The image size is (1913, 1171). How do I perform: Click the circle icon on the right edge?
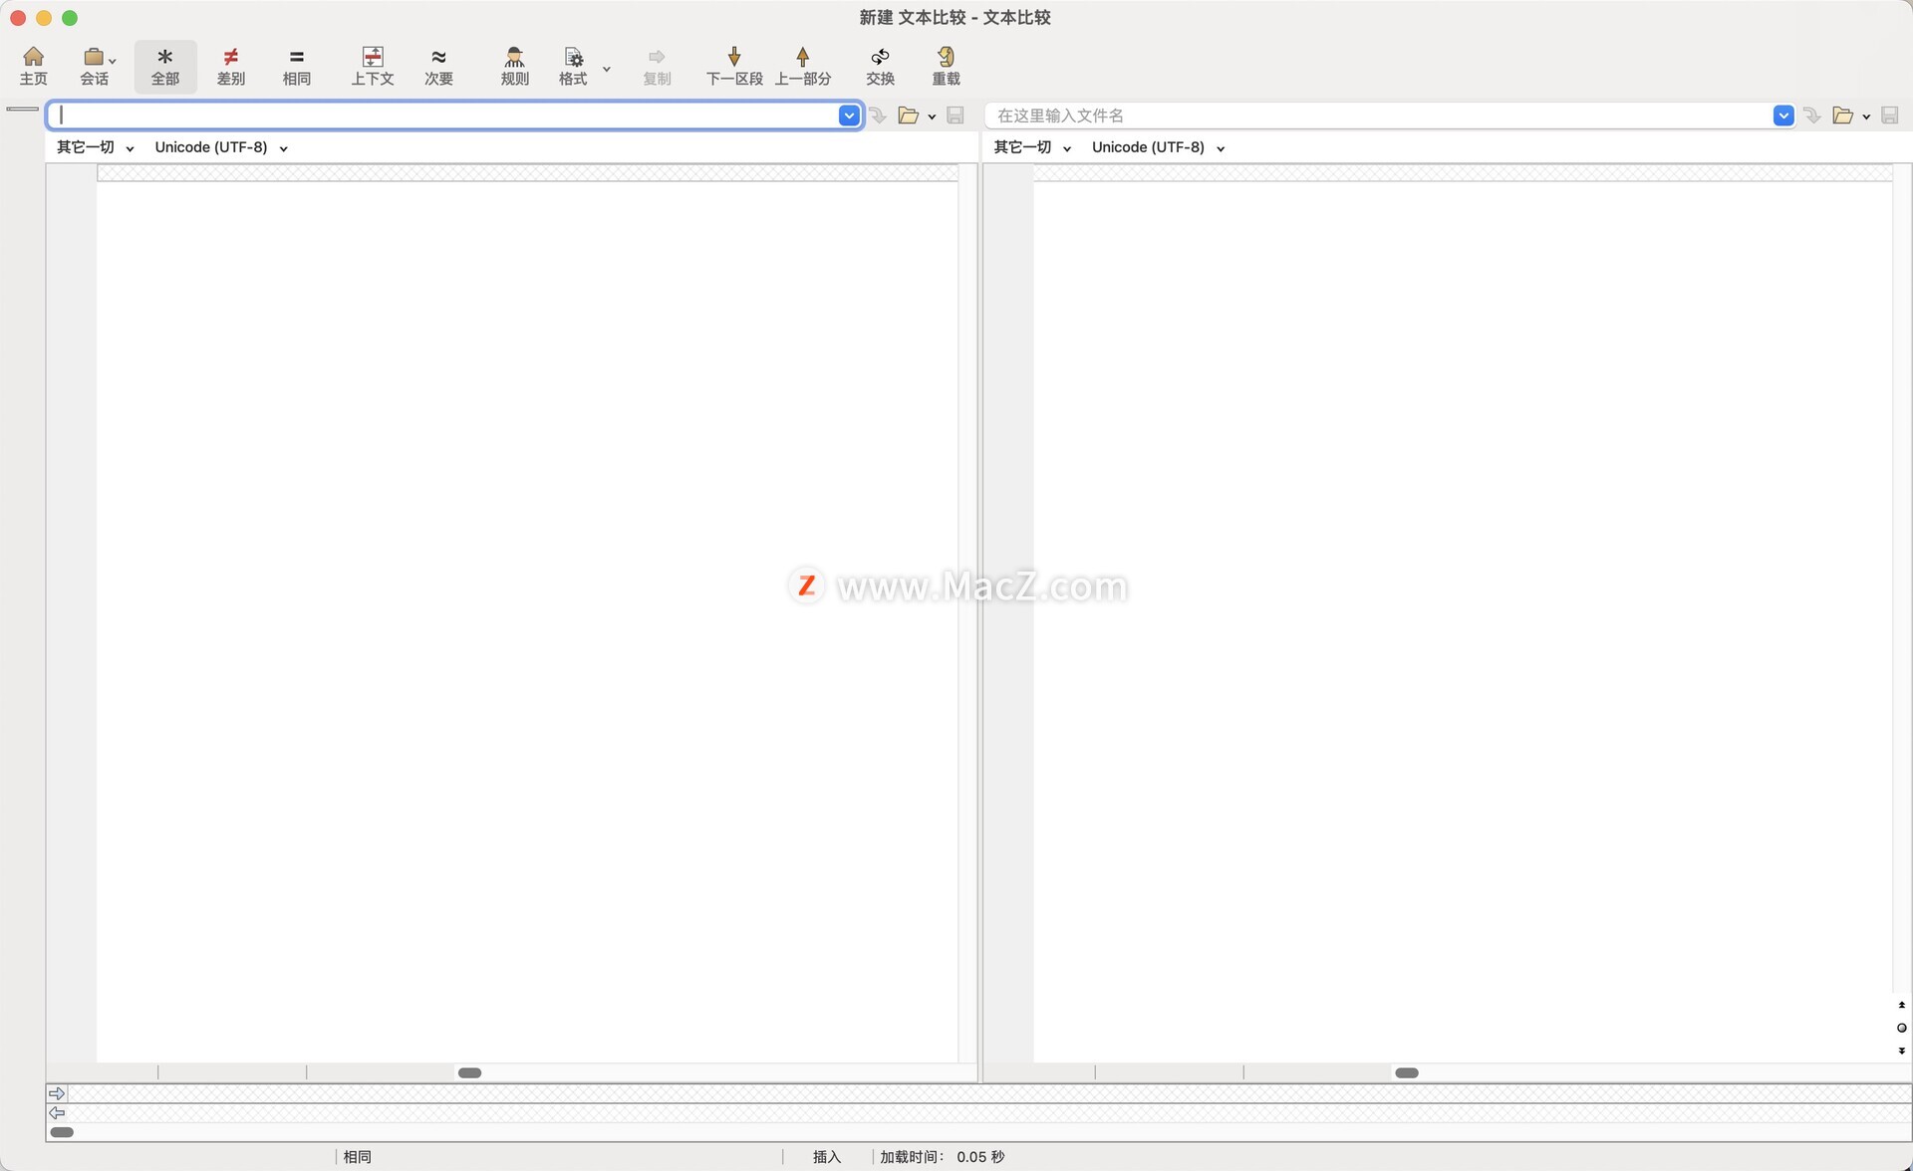[x=1901, y=1028]
